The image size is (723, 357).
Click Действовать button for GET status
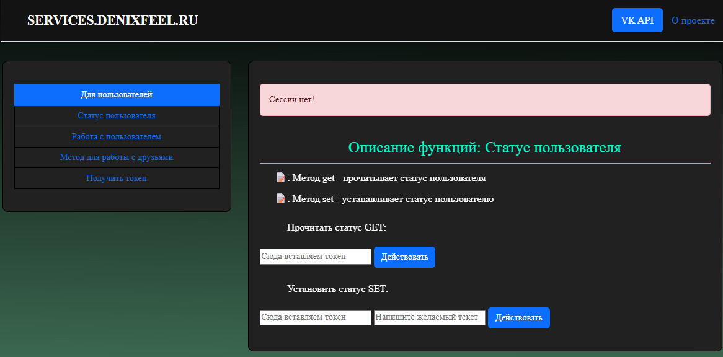[404, 257]
